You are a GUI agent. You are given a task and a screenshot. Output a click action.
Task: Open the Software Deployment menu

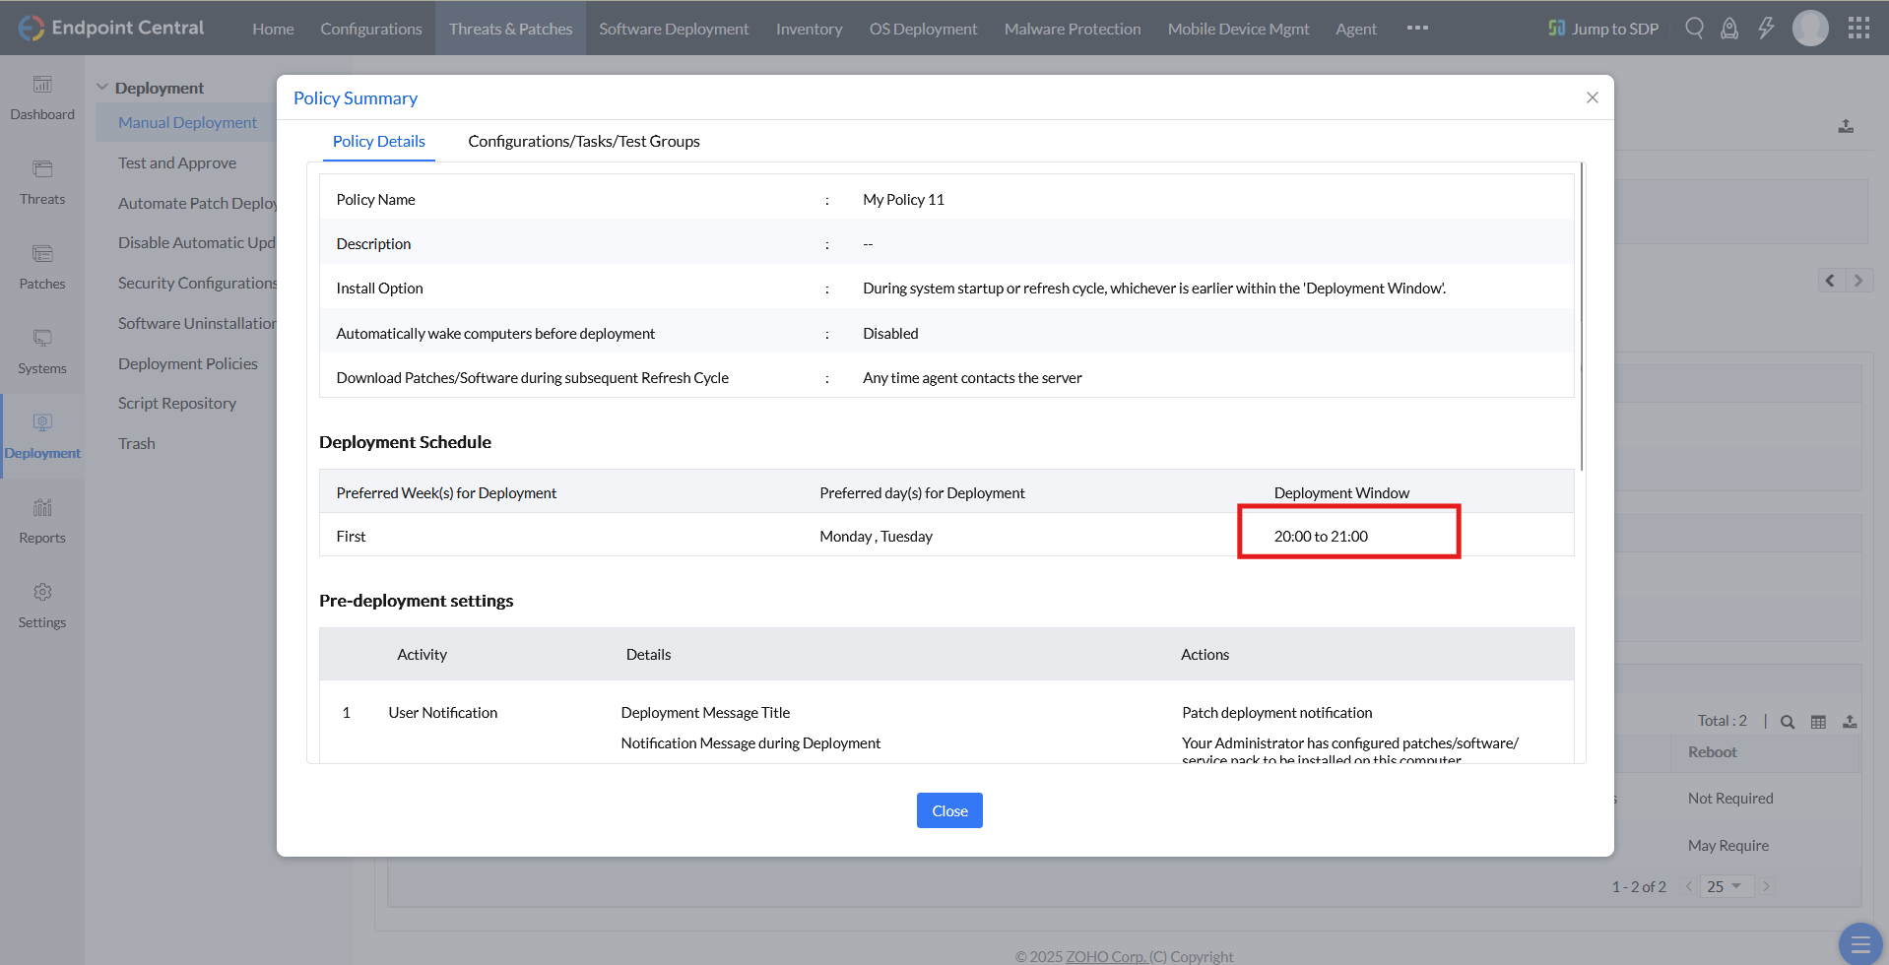[x=674, y=29]
